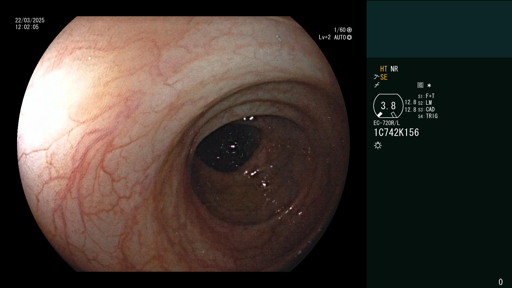Click the scope diameter 3.8 indicator

coord(388,106)
